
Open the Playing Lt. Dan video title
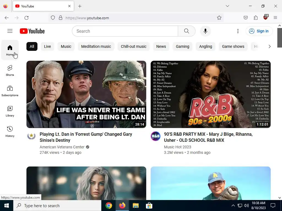[86, 137]
